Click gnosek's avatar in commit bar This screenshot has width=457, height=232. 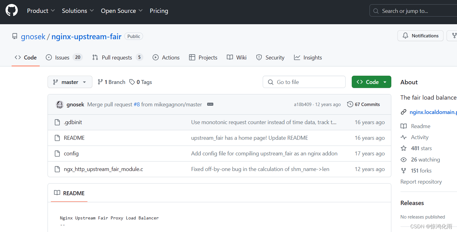[x=60, y=105]
